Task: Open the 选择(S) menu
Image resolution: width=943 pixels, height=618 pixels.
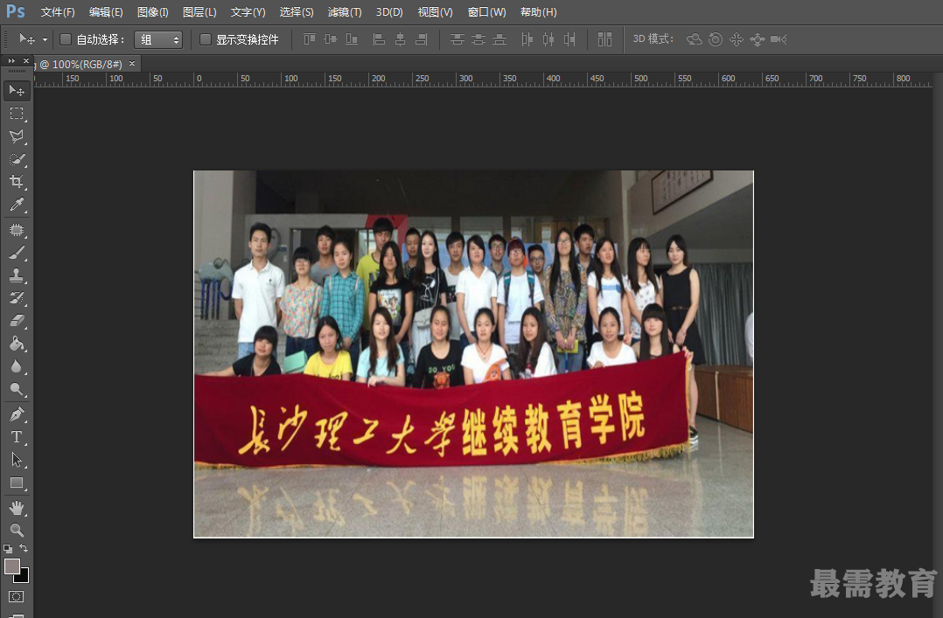Action: [297, 12]
